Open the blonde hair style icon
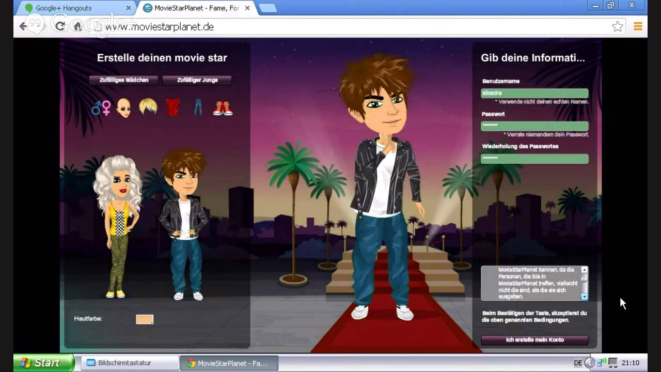661x372 pixels. pyautogui.click(x=148, y=107)
